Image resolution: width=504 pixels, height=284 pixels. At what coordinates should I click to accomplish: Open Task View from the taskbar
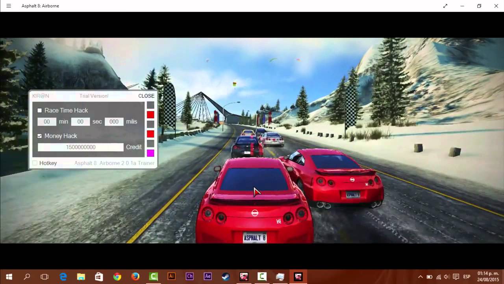[44, 277]
